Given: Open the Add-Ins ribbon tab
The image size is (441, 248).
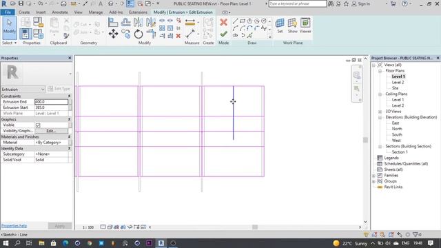Looking at the screenshot, I should pos(116,12).
